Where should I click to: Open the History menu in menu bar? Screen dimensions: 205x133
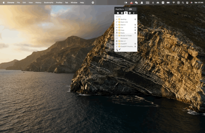click(38, 3)
